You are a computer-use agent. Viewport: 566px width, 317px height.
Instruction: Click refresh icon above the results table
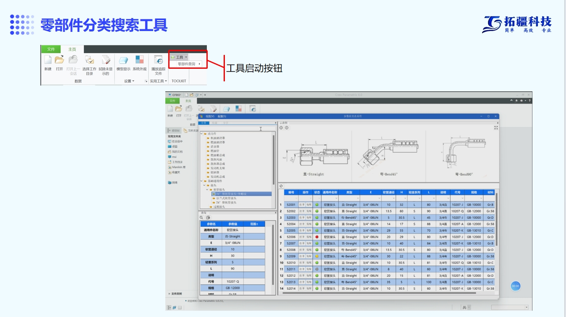pos(281,186)
